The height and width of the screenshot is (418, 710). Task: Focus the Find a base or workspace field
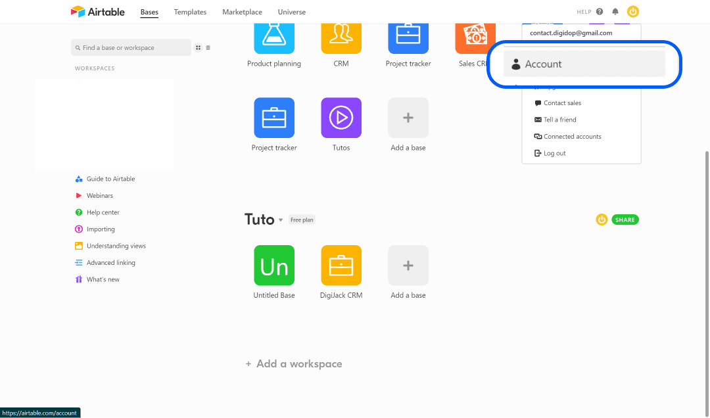tap(131, 47)
